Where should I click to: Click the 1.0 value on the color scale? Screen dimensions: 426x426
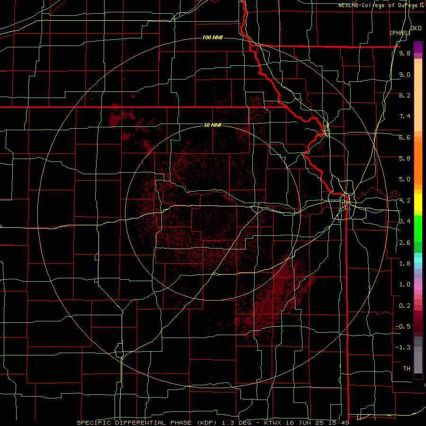click(x=405, y=284)
